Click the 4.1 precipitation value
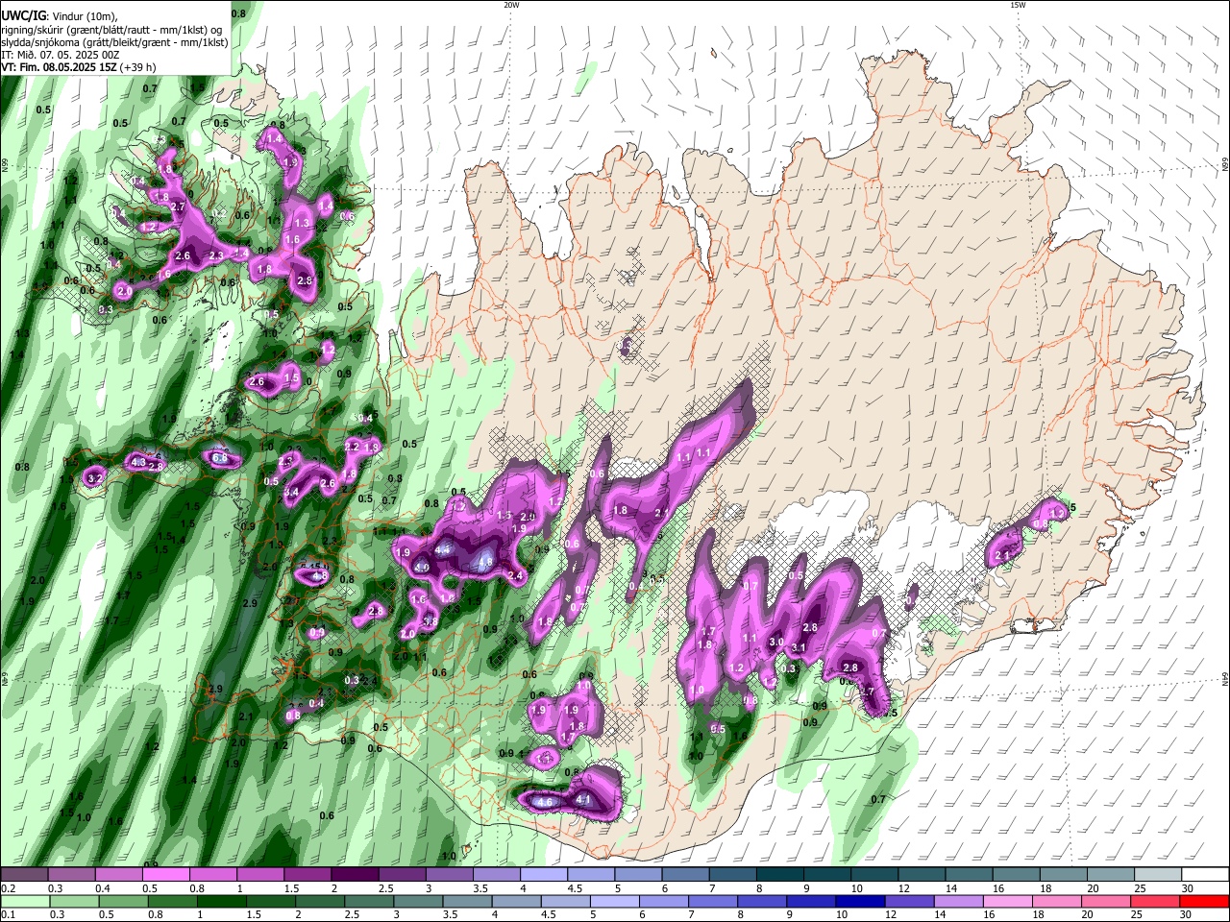Image resolution: width=1230 pixels, height=922 pixels. coord(583,799)
